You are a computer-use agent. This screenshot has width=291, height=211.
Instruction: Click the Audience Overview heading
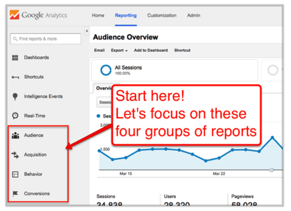[x=125, y=37]
